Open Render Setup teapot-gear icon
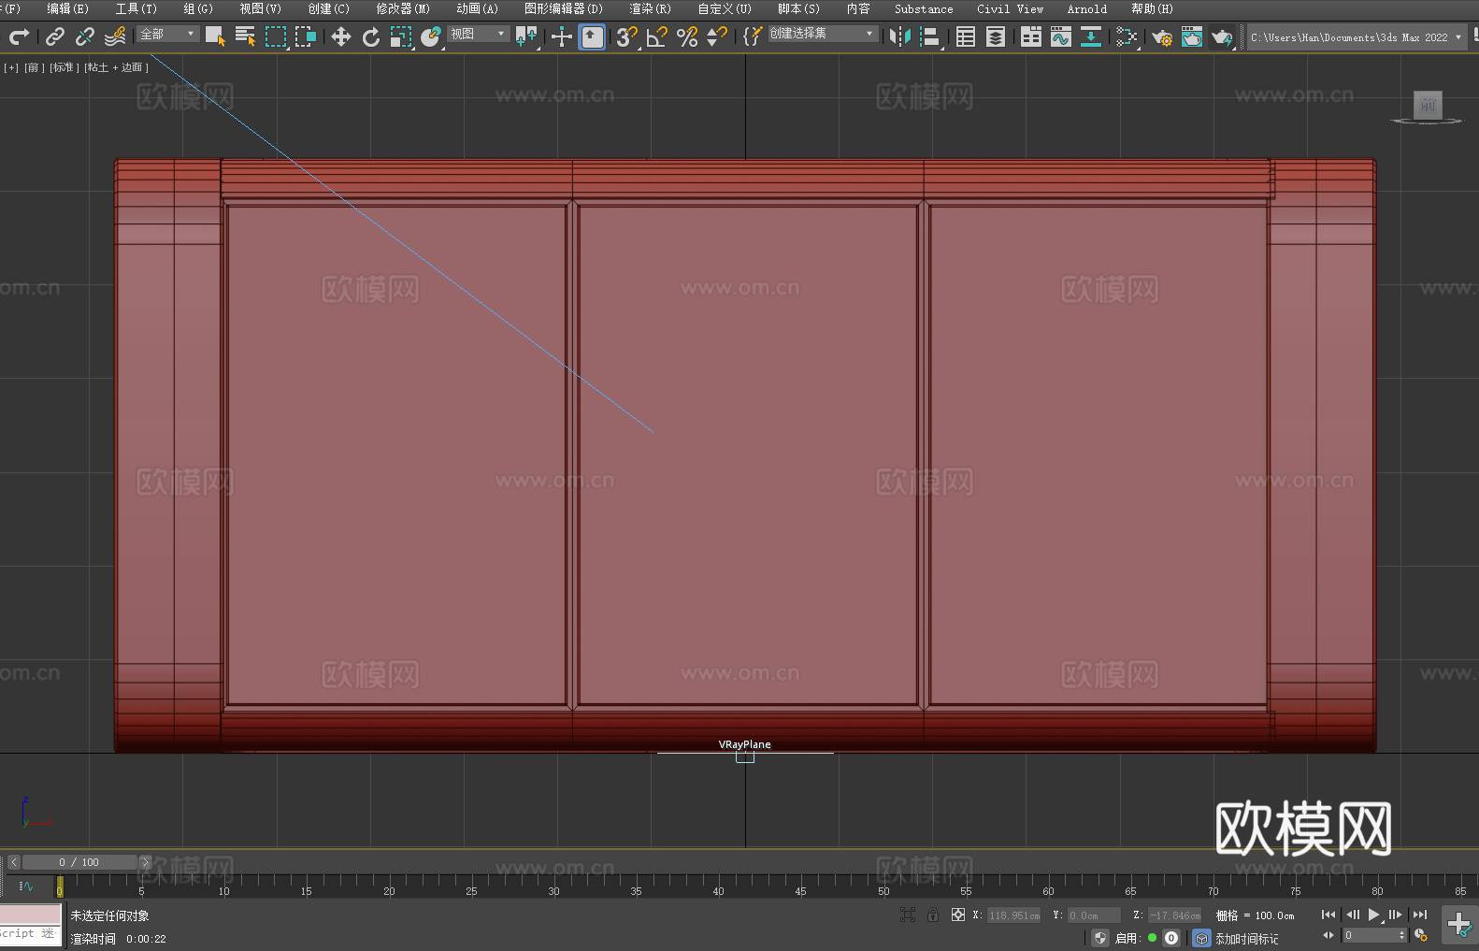The width and height of the screenshot is (1479, 951). tap(1162, 36)
